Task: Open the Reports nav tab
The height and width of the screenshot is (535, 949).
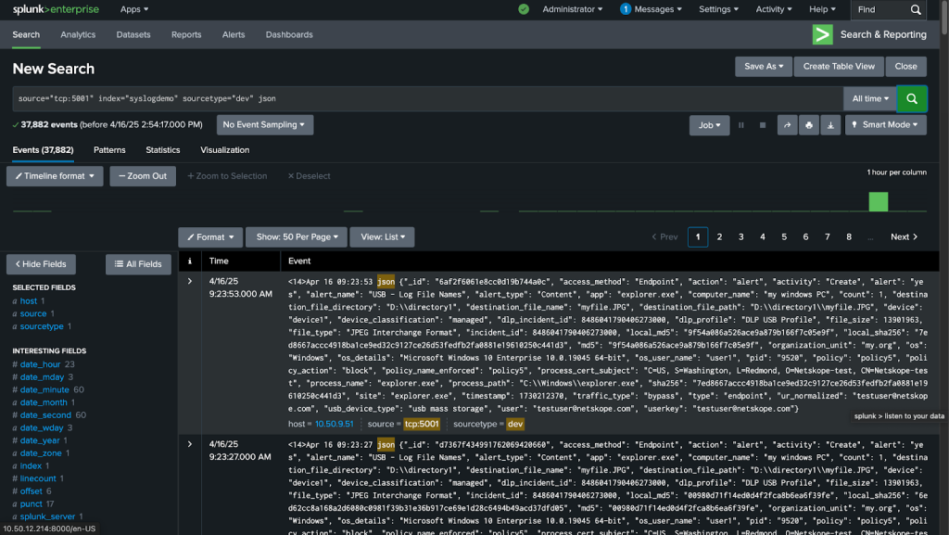Action: coord(185,34)
